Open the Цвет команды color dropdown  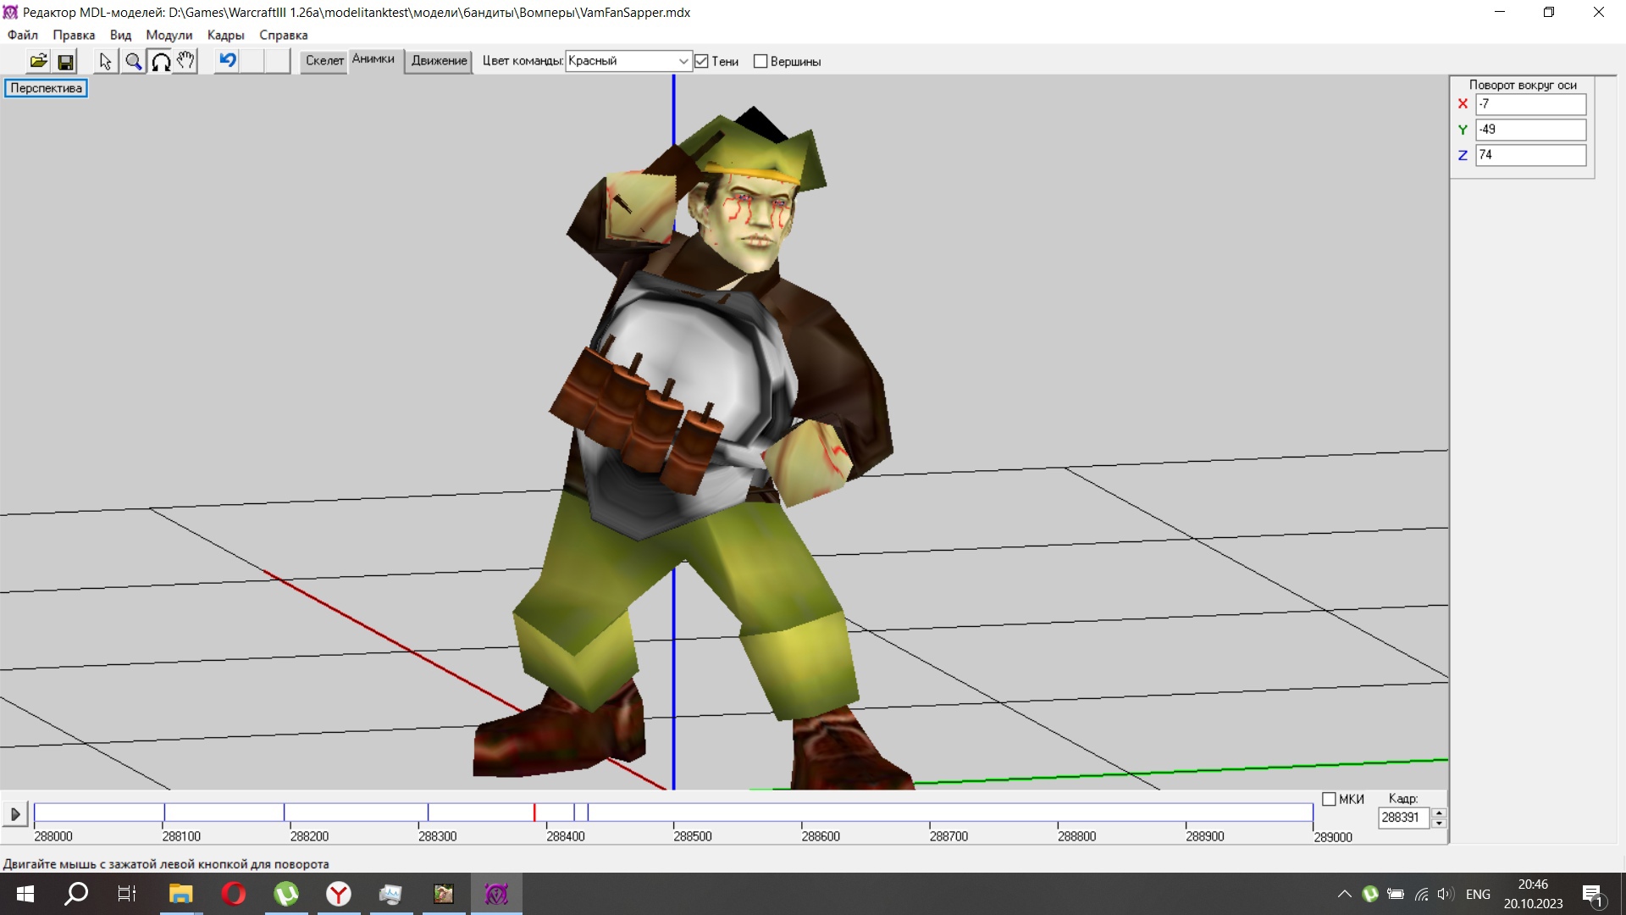click(x=683, y=61)
